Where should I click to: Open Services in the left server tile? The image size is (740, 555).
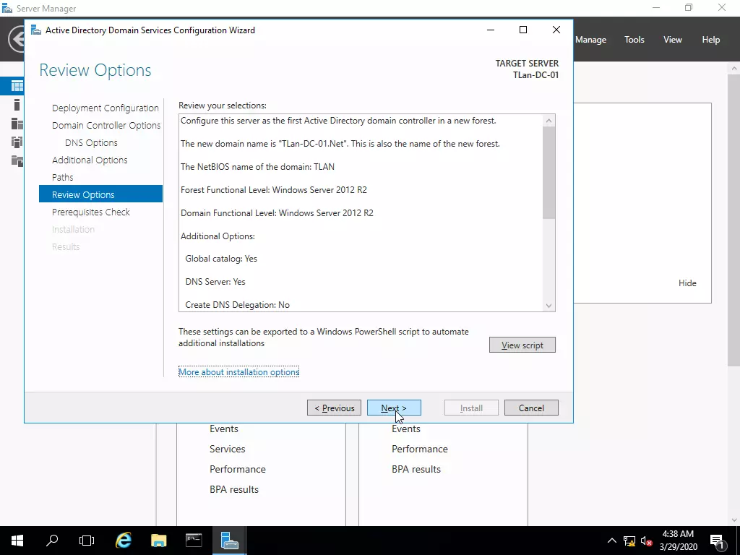click(227, 449)
